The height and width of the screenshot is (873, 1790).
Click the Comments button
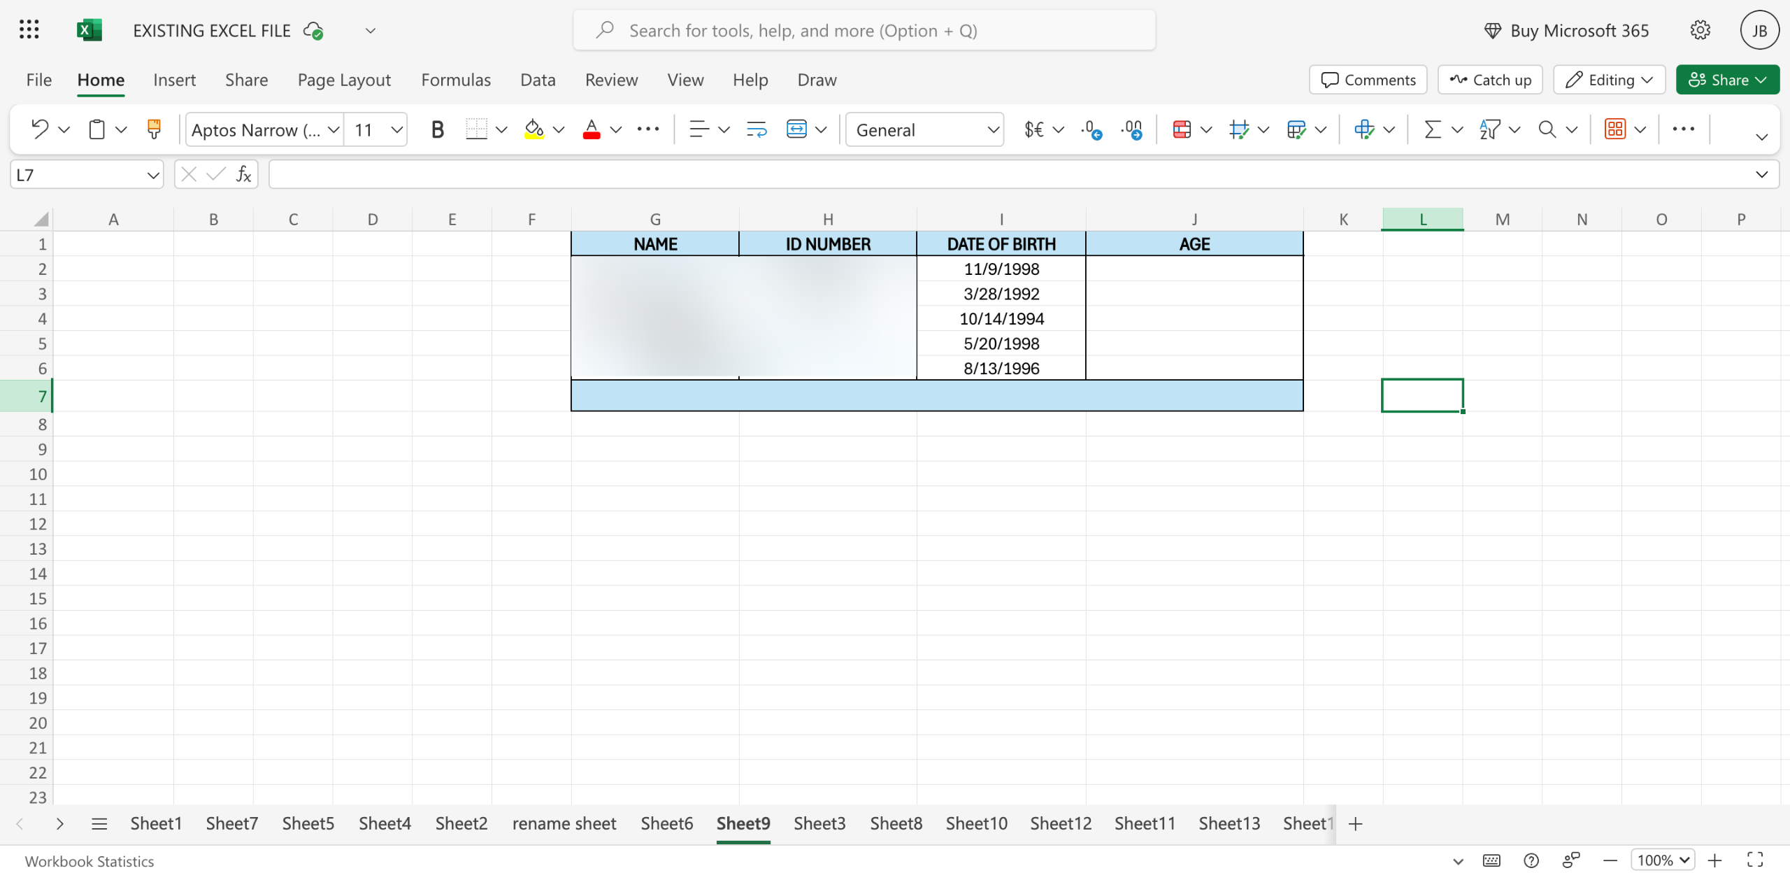point(1368,80)
